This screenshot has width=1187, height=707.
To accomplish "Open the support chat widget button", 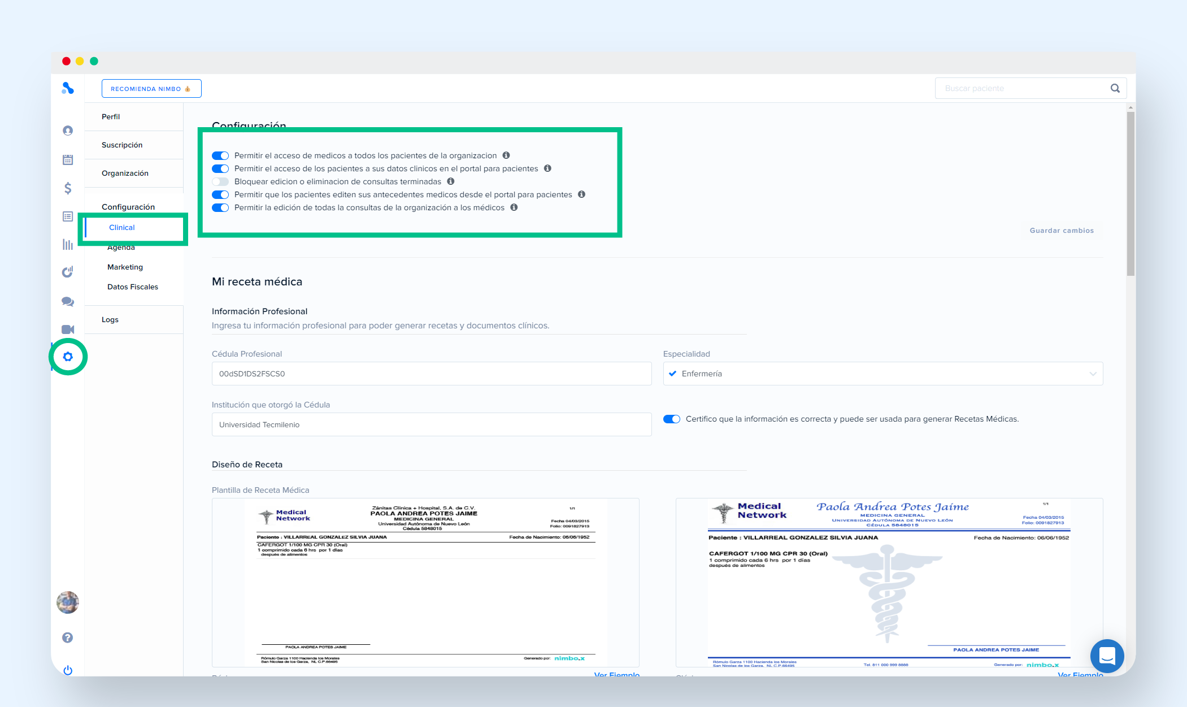I will point(1107,656).
